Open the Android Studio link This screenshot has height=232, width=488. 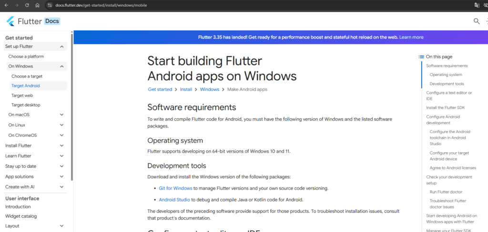pyautogui.click(x=174, y=200)
